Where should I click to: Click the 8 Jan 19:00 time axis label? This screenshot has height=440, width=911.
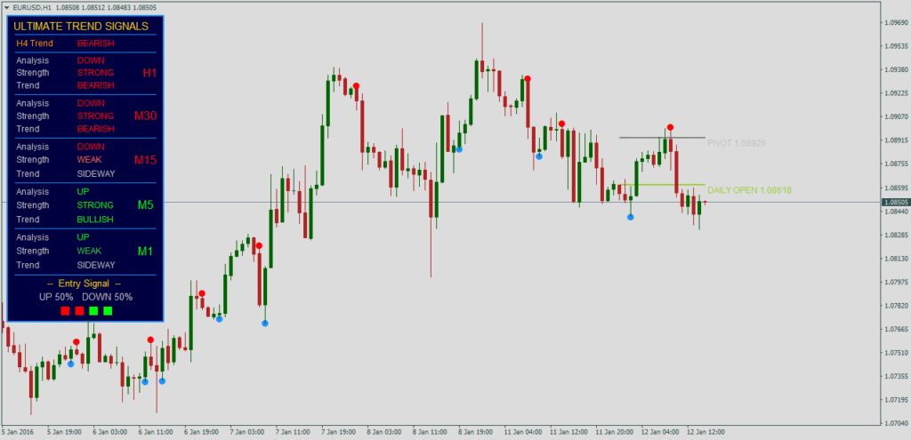pyautogui.click(x=477, y=432)
